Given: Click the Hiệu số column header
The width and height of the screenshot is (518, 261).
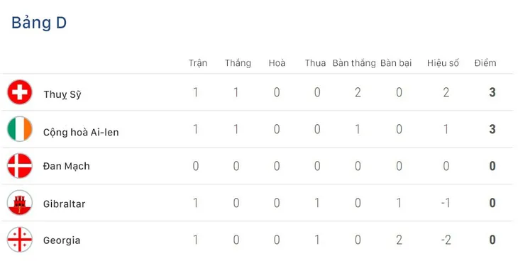Looking at the screenshot, I should (x=443, y=63).
